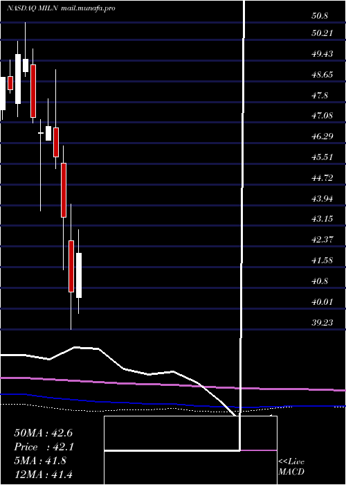Click the 40.8 price axis label
346x485 pixels.
point(320,281)
